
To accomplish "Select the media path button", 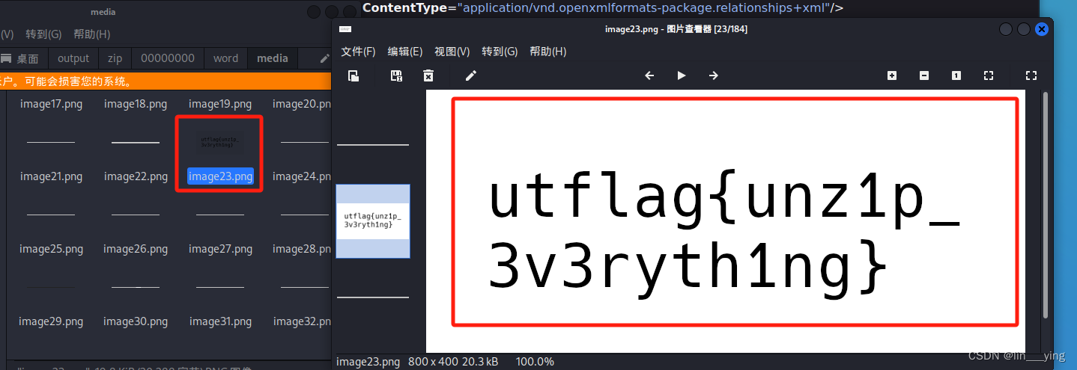I will (273, 58).
